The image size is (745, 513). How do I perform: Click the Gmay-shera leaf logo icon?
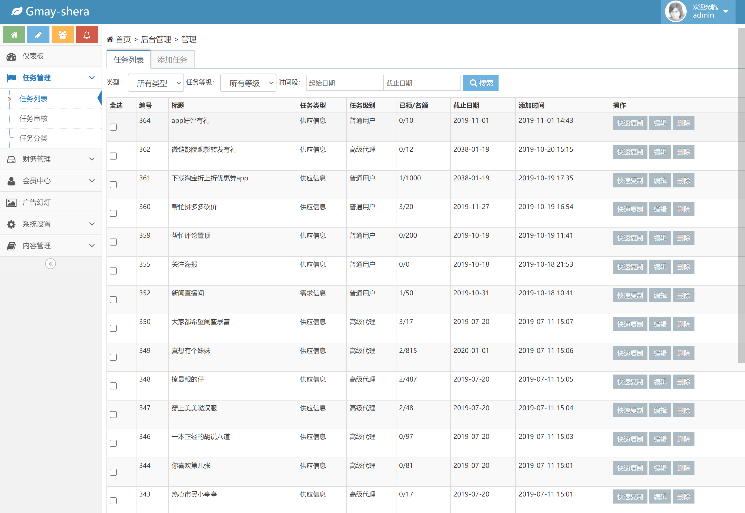pos(17,12)
